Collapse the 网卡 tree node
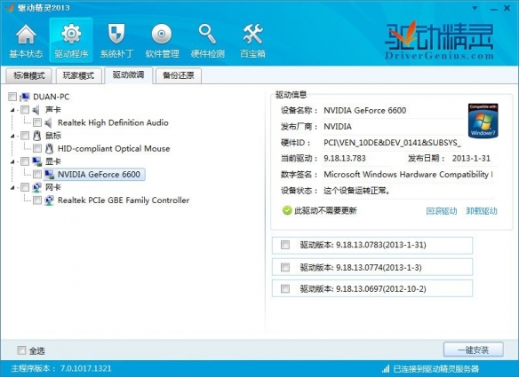The width and height of the screenshot is (519, 377). pos(12,188)
